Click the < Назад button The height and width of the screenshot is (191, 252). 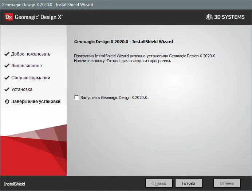click(x=159, y=183)
